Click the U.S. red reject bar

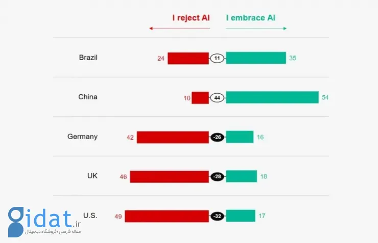click(167, 216)
